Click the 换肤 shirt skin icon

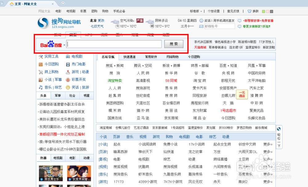coord(249,11)
